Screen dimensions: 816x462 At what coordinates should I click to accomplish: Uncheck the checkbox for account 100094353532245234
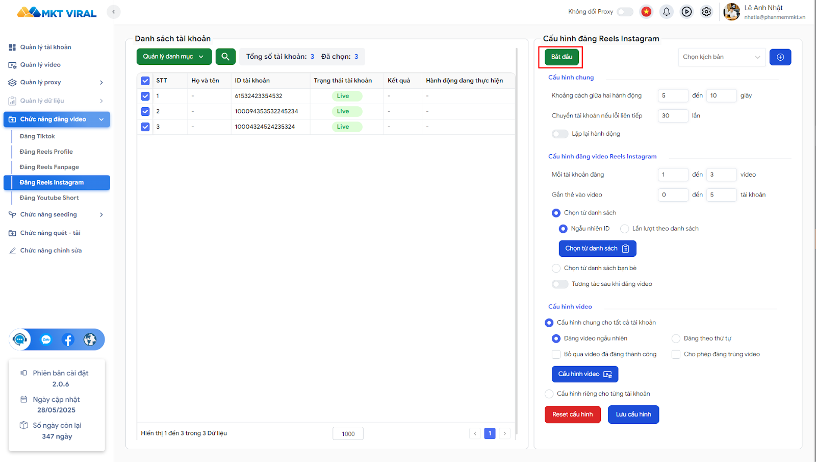click(x=145, y=111)
